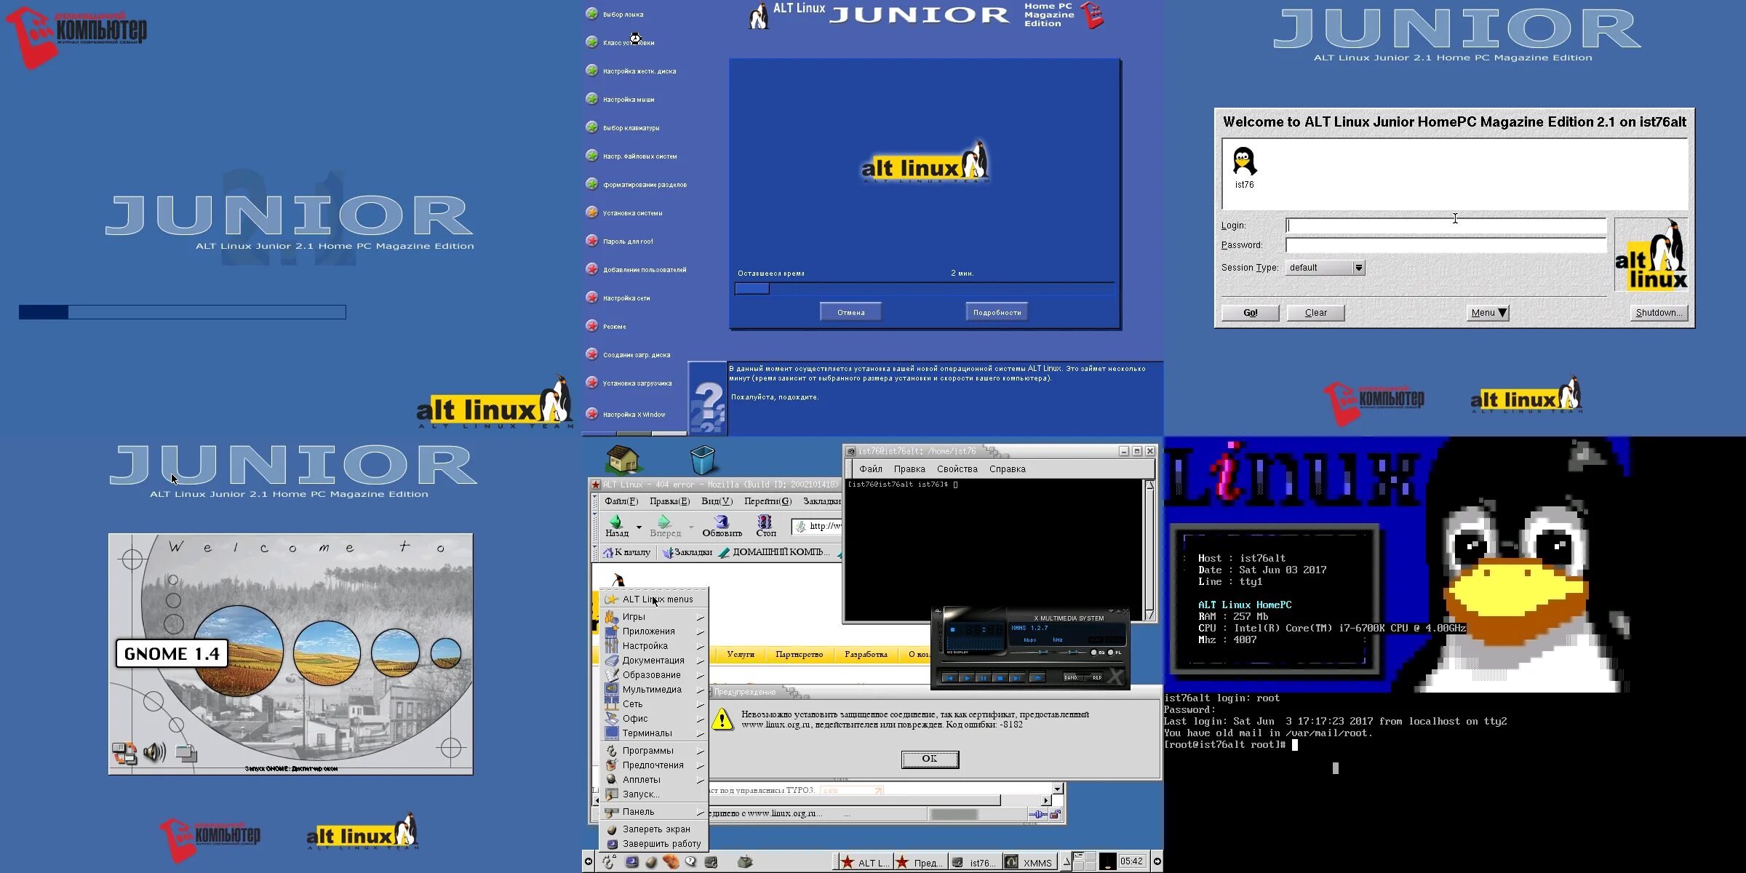Click the Stop (Стоп) traffic-light icon in Mozilla
The height and width of the screenshot is (873, 1746).
pyautogui.click(x=765, y=522)
